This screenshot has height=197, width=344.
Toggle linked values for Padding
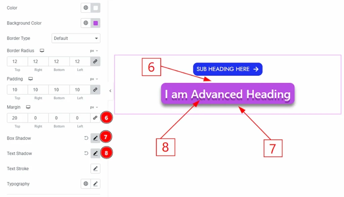coord(95,90)
